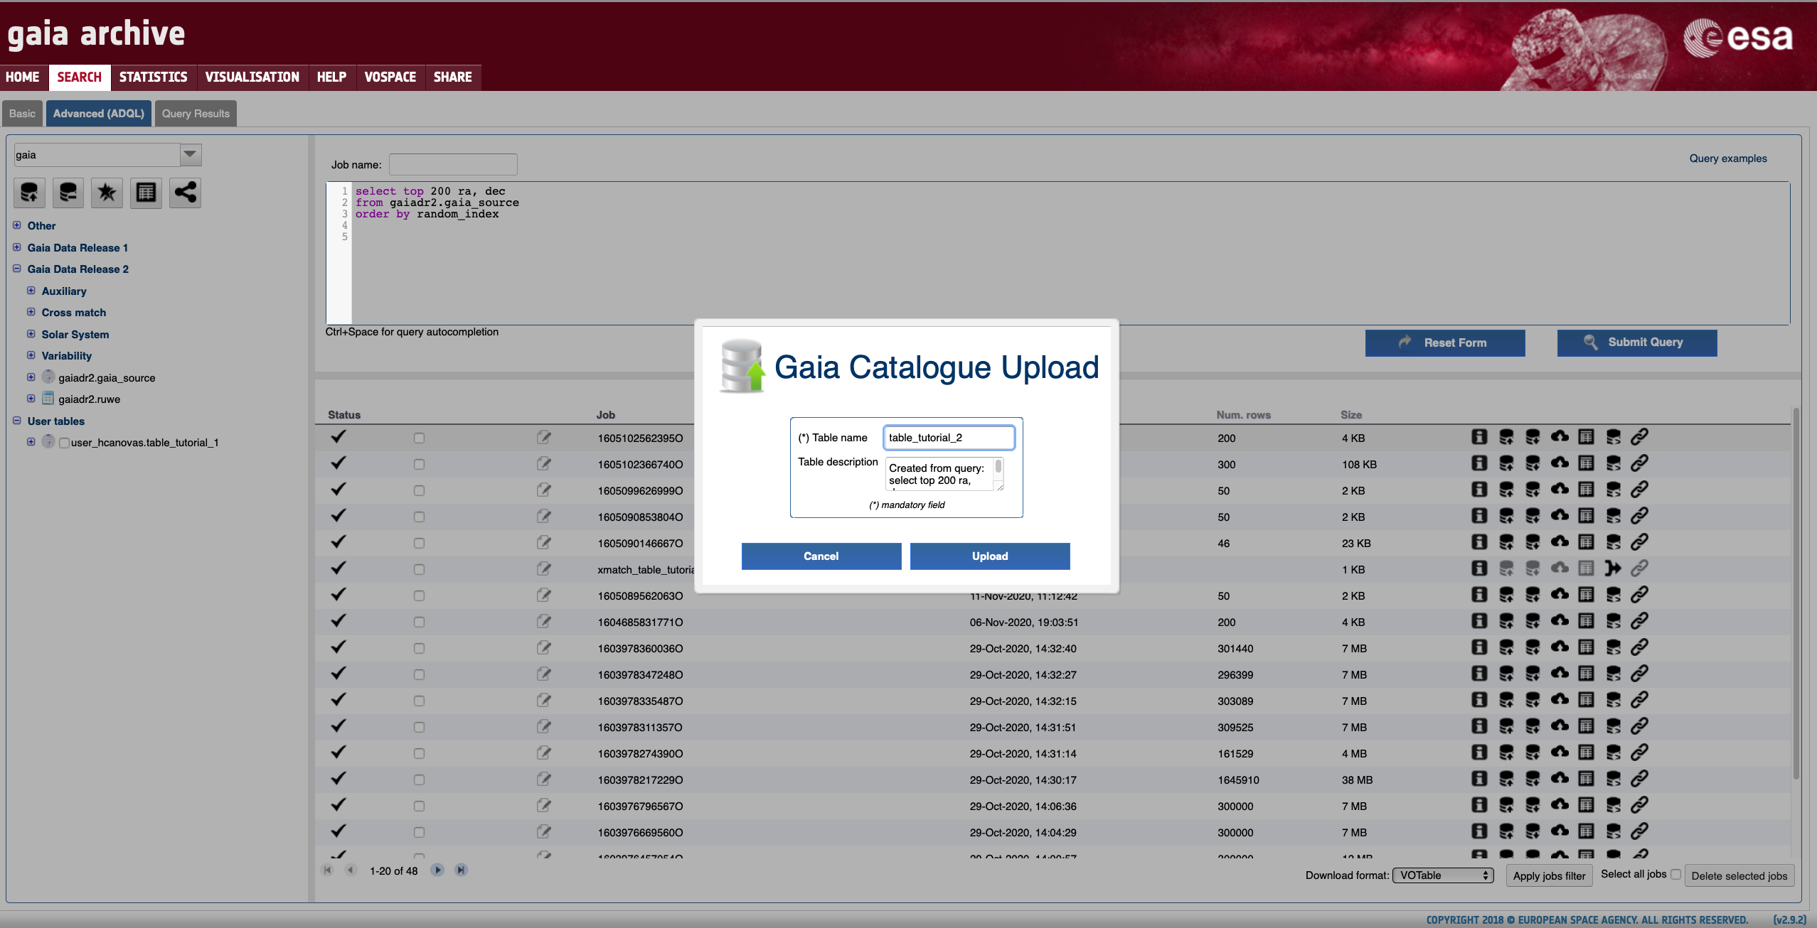The width and height of the screenshot is (1817, 928).
Task: Click link icon for job 1603976669560O
Action: (1640, 831)
